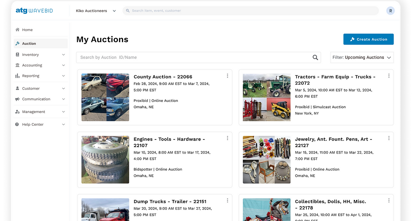
Task: Click the Create Auction button
Action: pos(368,39)
